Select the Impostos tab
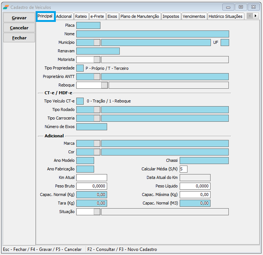Viewport: 263px width, 255px height. pyautogui.click(x=171, y=16)
